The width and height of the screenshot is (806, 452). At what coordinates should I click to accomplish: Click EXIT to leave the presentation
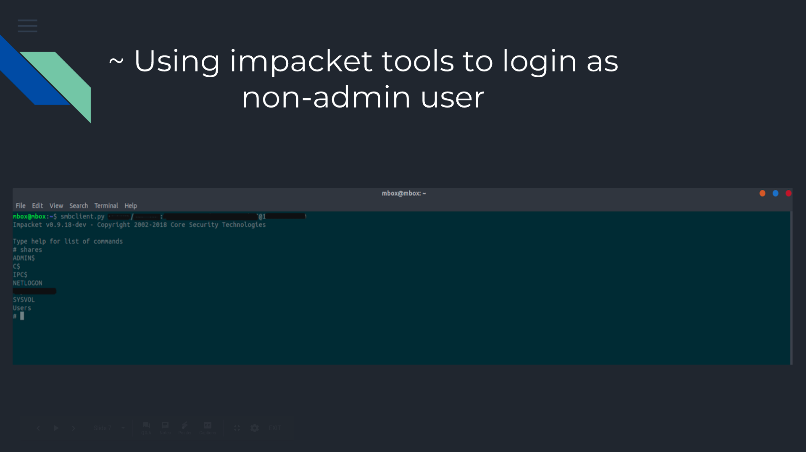[x=275, y=428]
